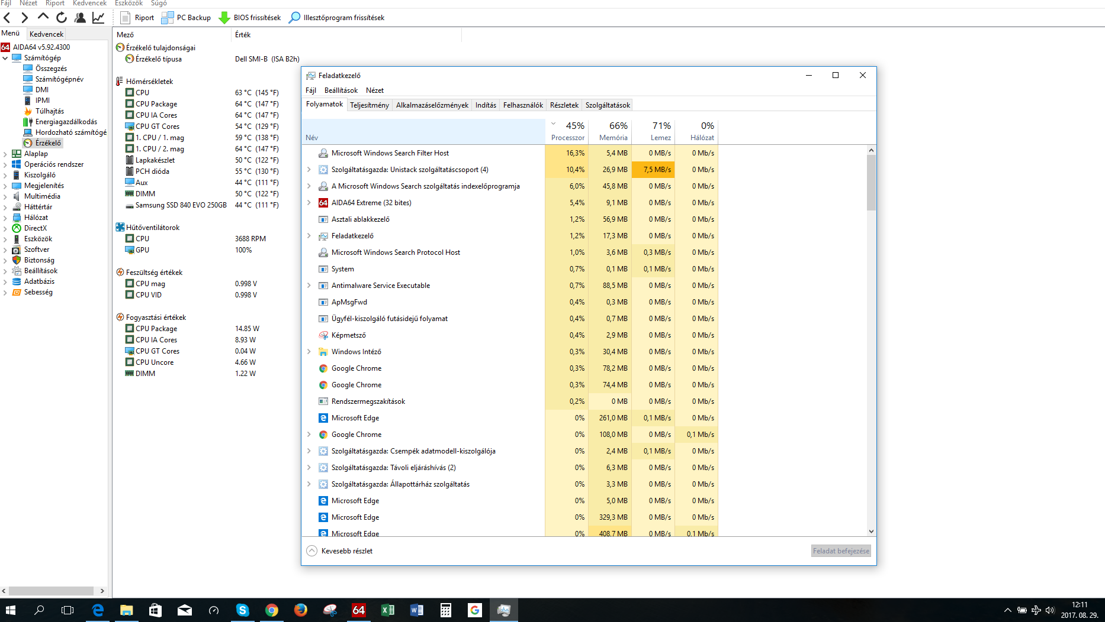Image resolution: width=1105 pixels, height=622 pixels.
Task: Sort by the Lemez column header
Action: tap(654, 131)
